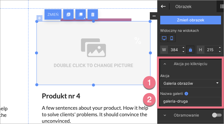Open the Akcja dropdown Galeria obrazów

coord(191,83)
